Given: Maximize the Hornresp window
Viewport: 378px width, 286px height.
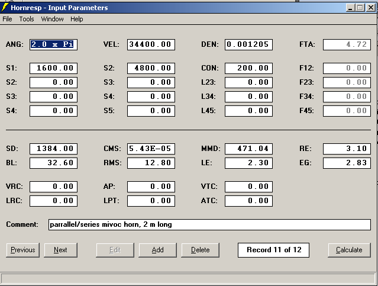Looking at the screenshot, I should pyautogui.click(x=360, y=8).
